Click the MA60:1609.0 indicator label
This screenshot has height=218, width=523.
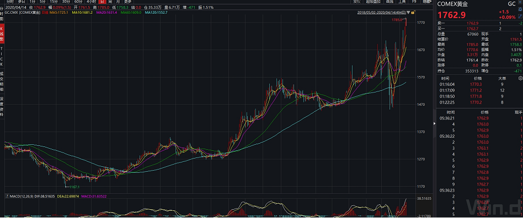[x=131, y=13]
